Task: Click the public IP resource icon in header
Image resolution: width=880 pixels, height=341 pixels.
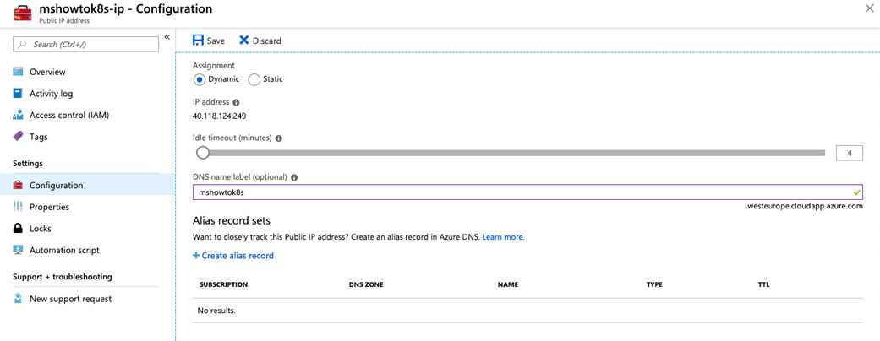Action: (23, 14)
